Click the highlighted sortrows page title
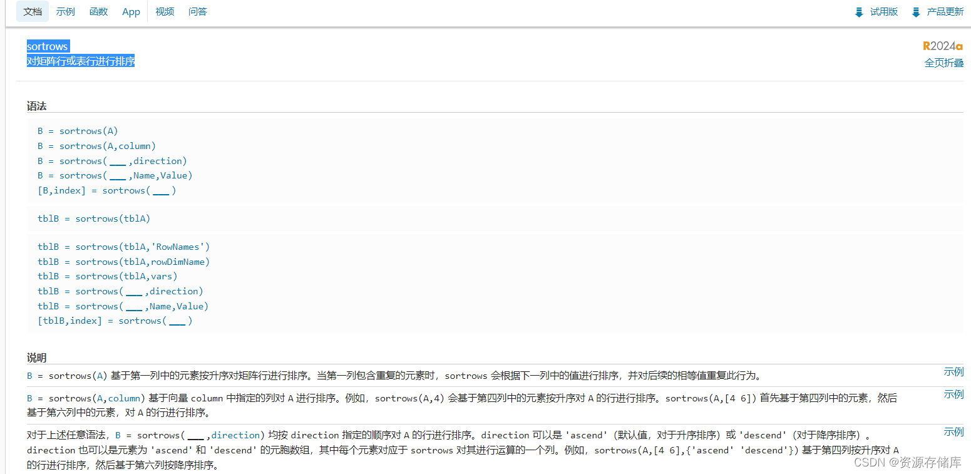Image resolution: width=971 pixels, height=474 pixels. coord(48,46)
